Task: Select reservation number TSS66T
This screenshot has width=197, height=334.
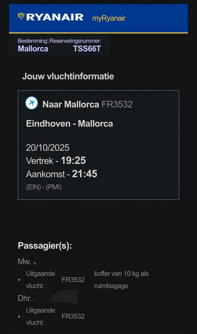Action: [87, 49]
